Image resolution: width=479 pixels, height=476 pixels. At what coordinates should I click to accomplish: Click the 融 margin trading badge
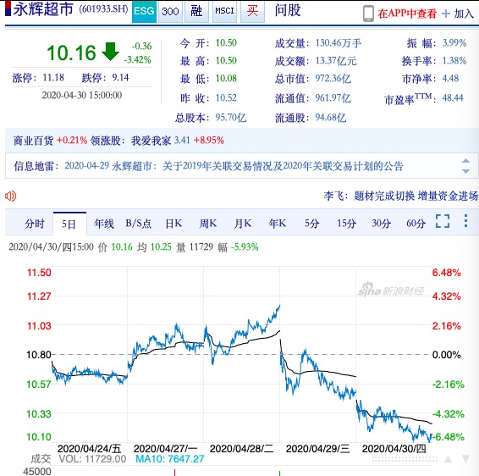(196, 12)
